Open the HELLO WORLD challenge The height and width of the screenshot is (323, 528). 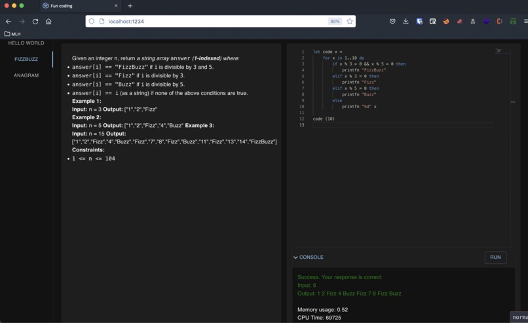[x=26, y=43]
